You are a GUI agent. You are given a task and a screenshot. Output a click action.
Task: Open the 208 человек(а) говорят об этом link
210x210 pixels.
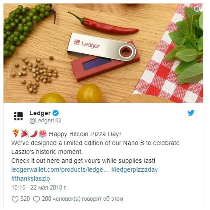tap(82, 199)
